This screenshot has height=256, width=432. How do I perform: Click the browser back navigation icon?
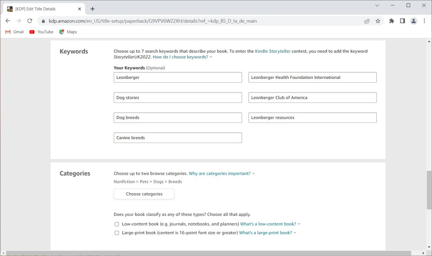point(8,21)
